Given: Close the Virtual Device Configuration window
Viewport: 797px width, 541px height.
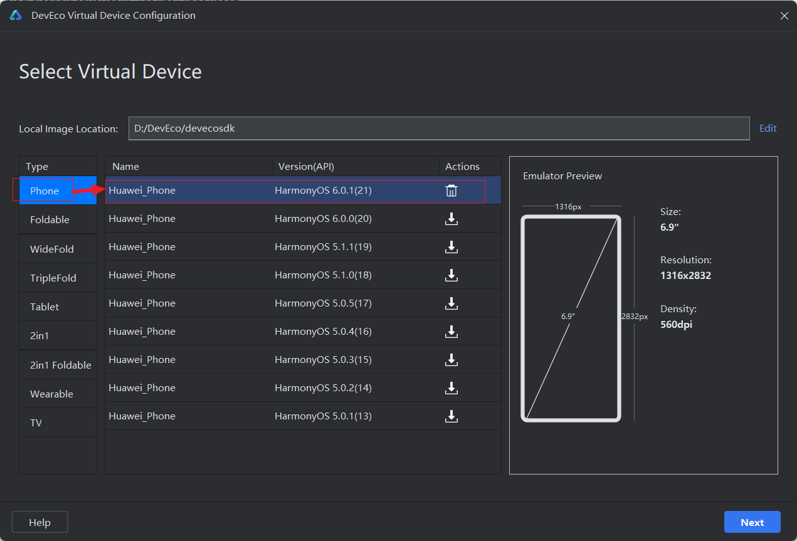Looking at the screenshot, I should pyautogui.click(x=784, y=16).
